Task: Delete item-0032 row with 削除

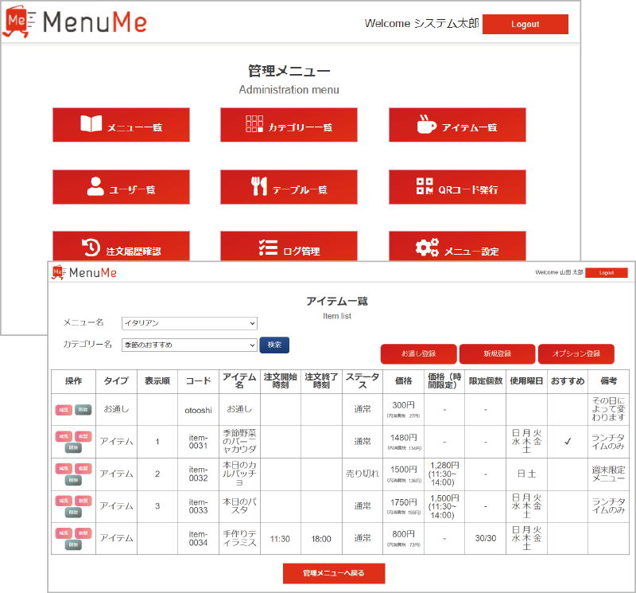Action: click(73, 480)
